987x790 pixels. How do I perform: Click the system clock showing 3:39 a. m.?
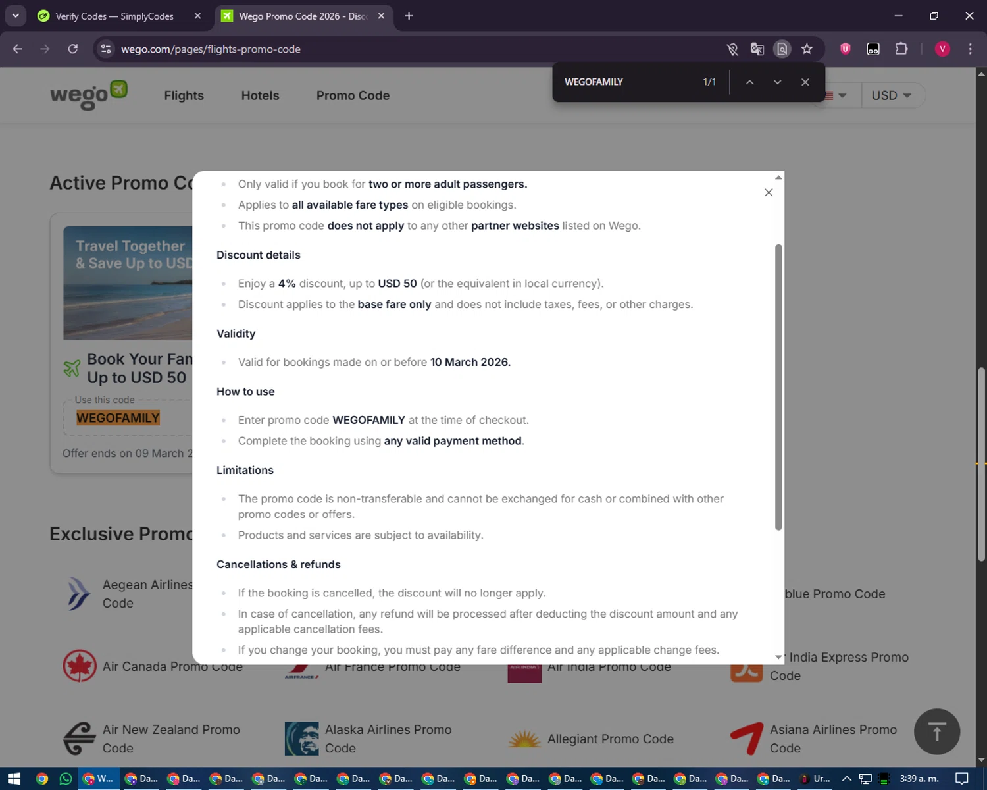pyautogui.click(x=919, y=779)
